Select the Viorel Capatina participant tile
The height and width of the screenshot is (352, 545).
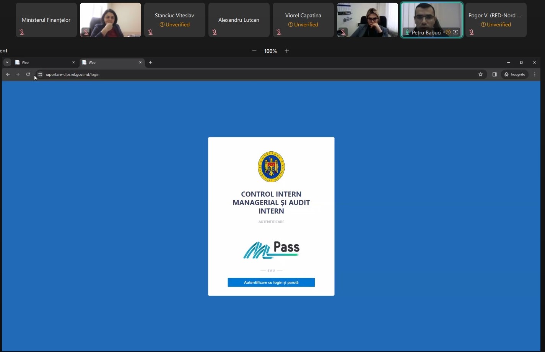[x=303, y=20]
